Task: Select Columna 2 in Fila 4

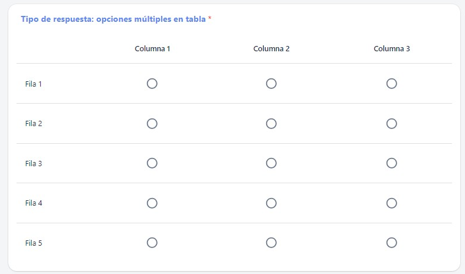Action: tap(271, 203)
